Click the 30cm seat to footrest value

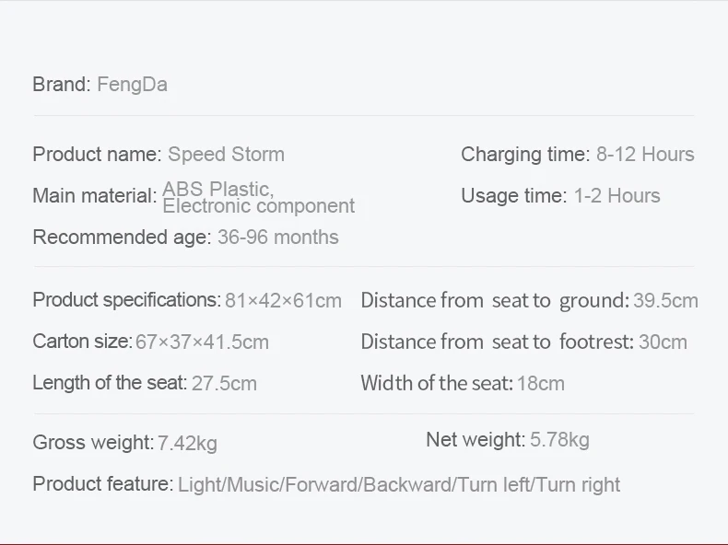[663, 342]
